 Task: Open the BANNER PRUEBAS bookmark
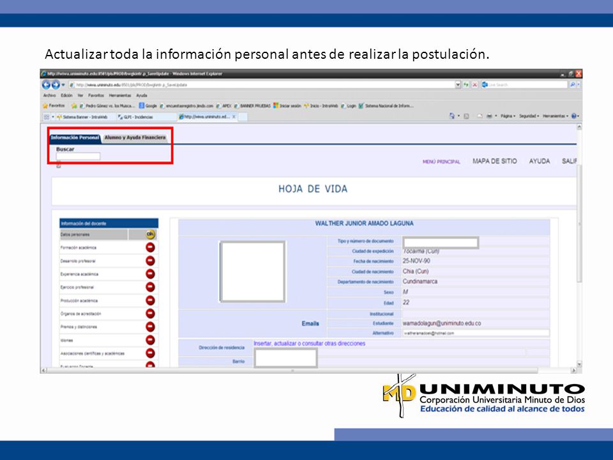(x=252, y=106)
